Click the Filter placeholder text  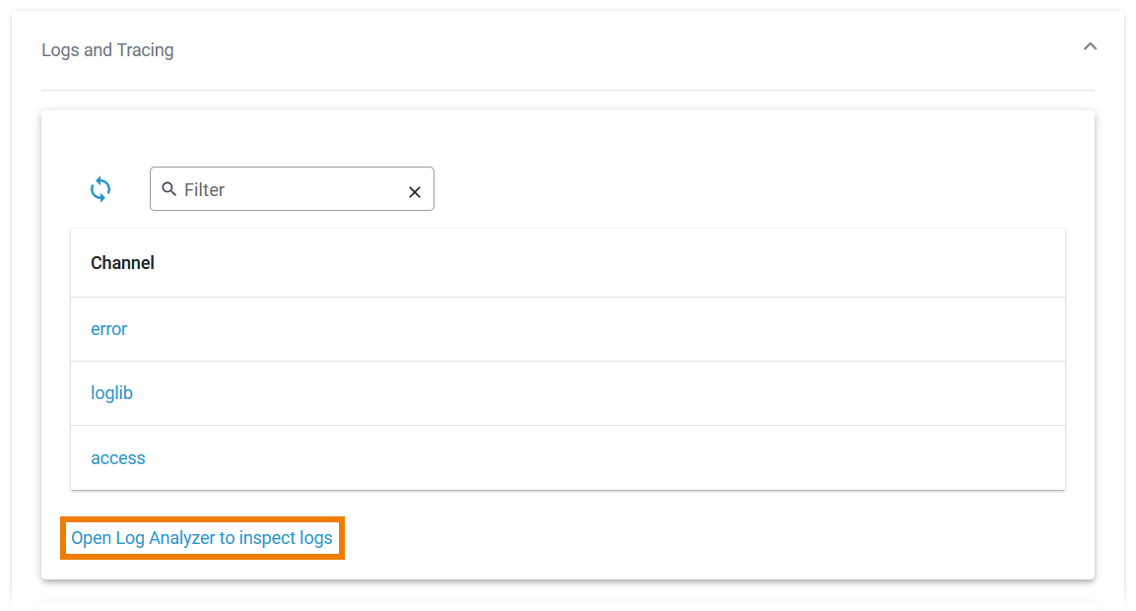tap(205, 190)
